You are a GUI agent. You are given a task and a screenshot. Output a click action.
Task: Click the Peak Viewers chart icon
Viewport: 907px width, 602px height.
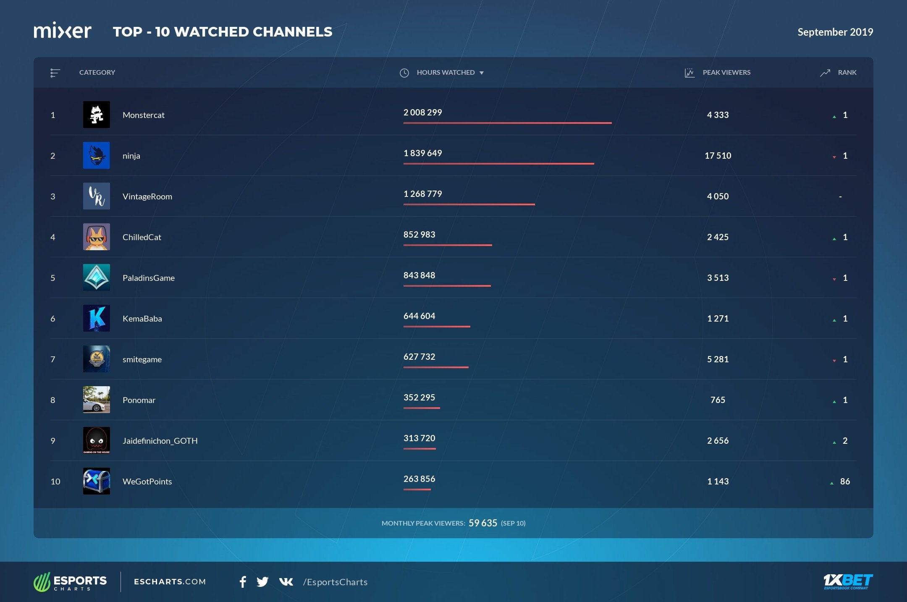pyautogui.click(x=689, y=73)
